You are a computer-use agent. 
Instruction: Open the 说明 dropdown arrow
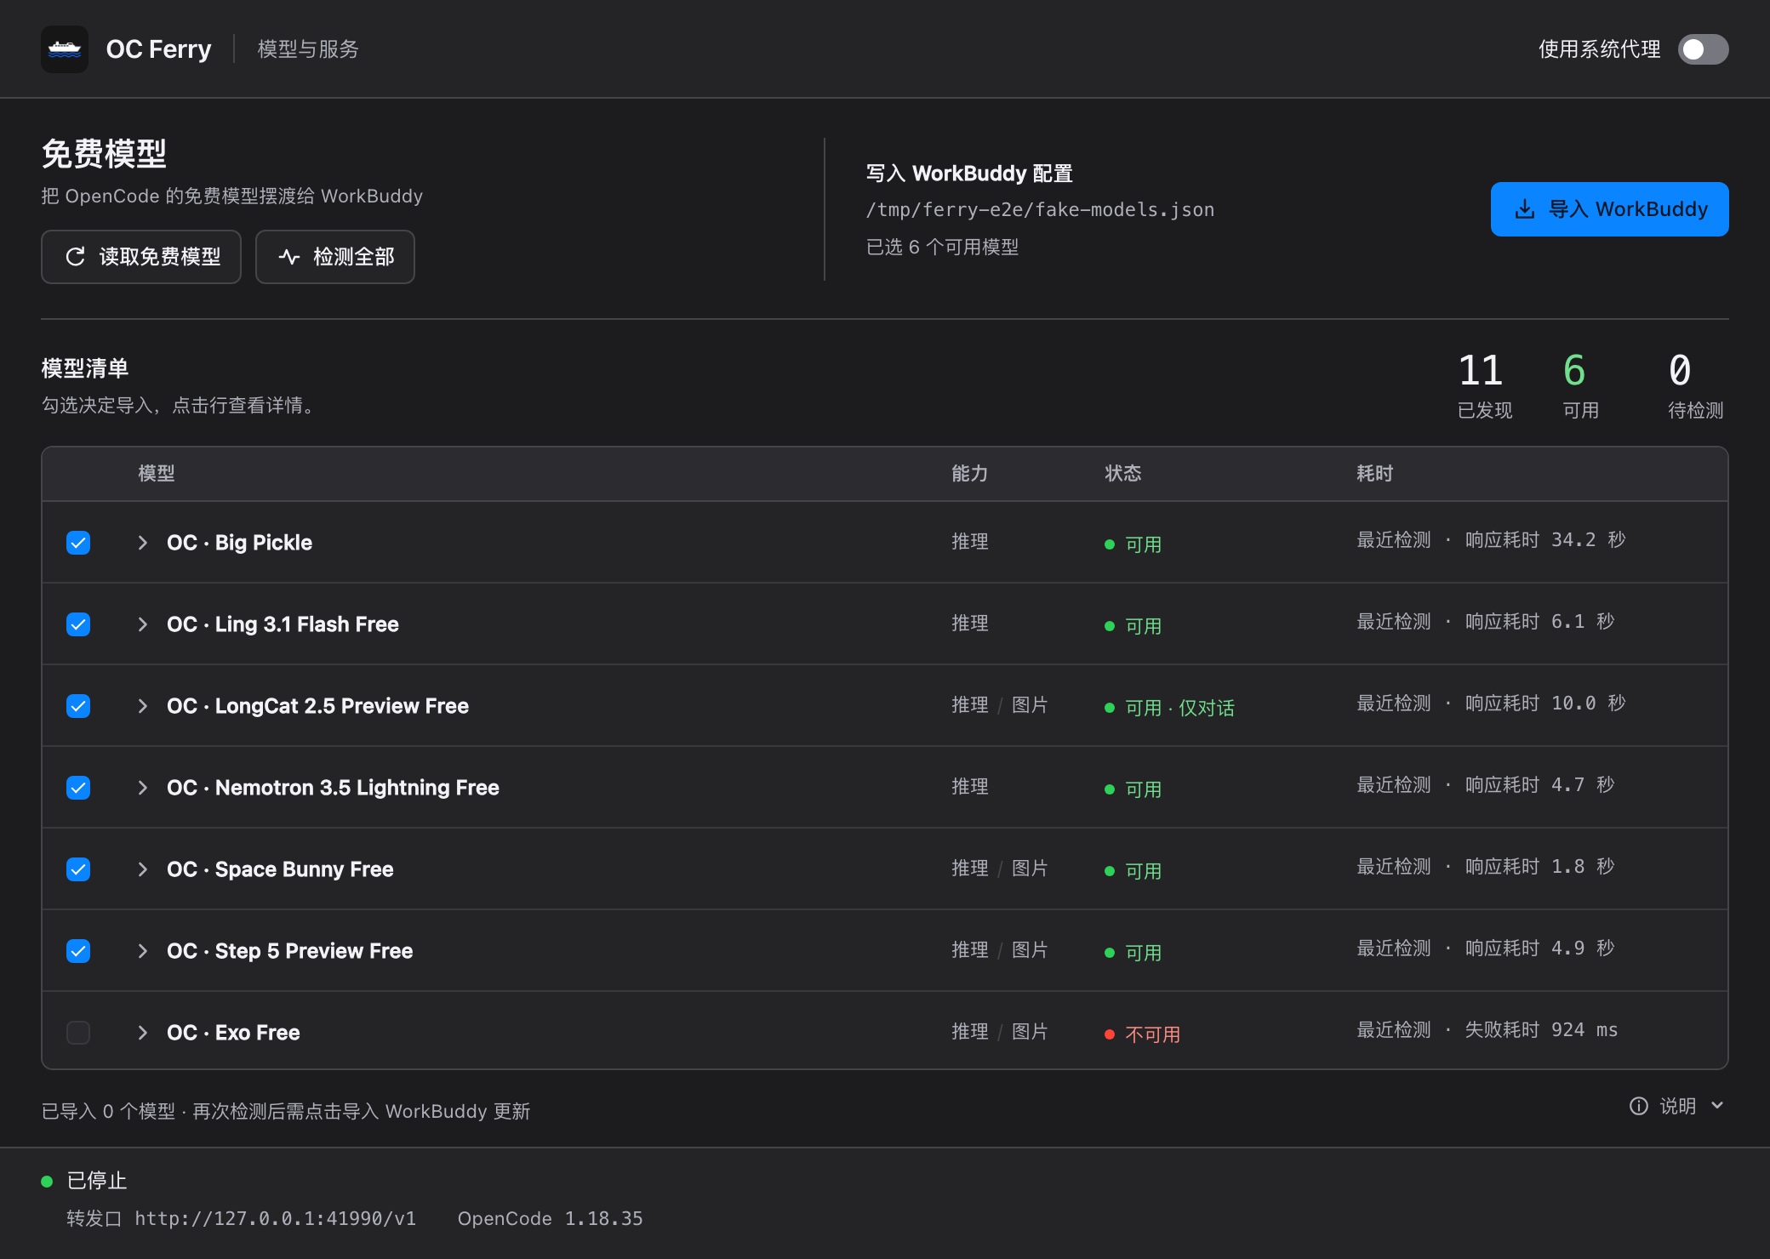[x=1717, y=1106]
